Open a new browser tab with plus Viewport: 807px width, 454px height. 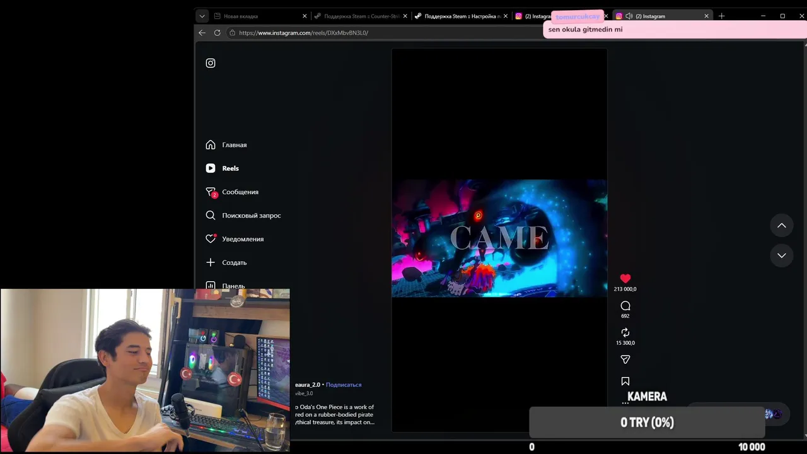[721, 16]
